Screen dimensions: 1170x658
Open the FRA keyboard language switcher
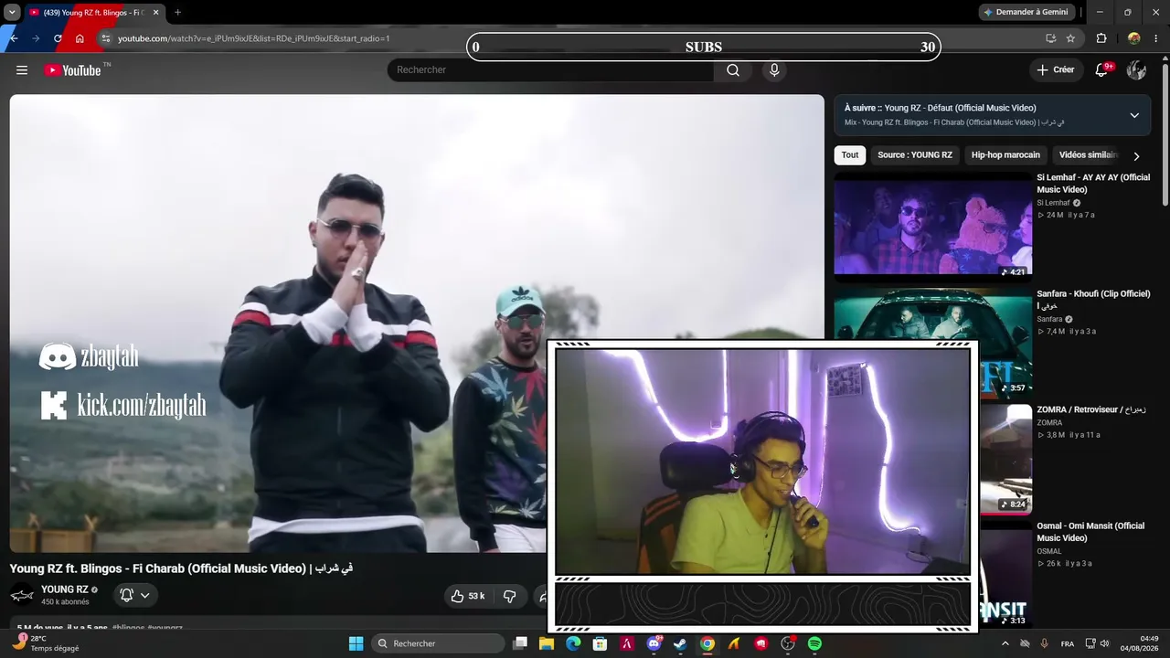[1068, 644]
